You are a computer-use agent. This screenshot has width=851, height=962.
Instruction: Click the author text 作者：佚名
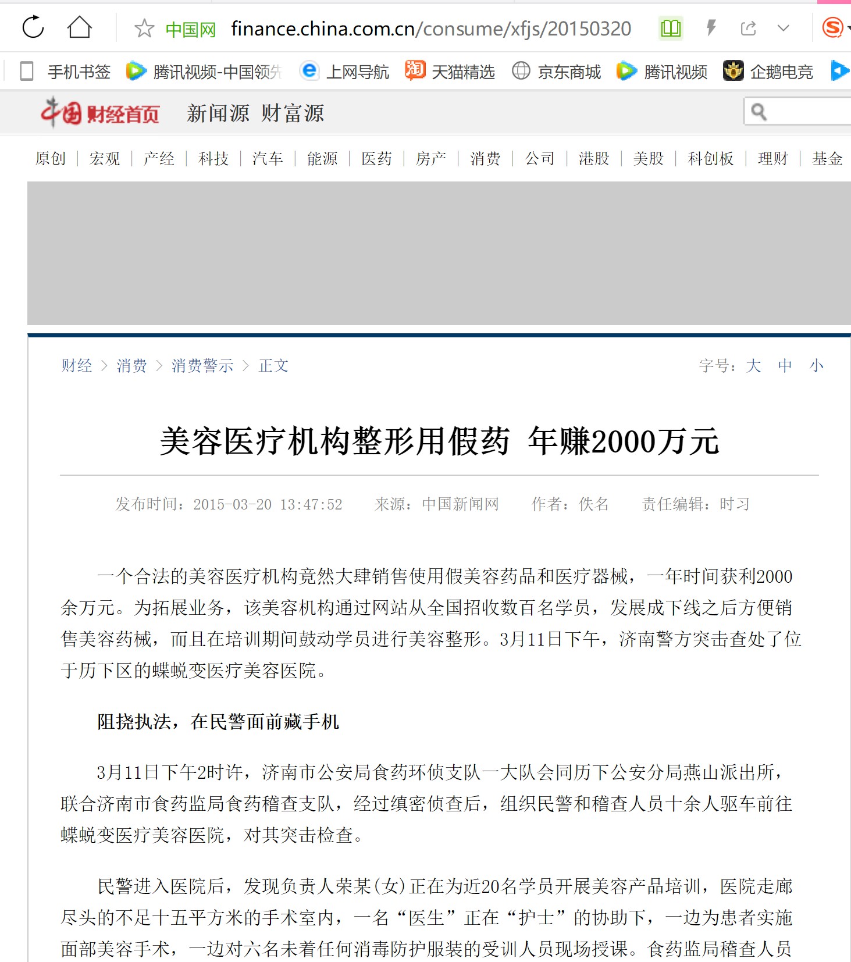tap(570, 504)
